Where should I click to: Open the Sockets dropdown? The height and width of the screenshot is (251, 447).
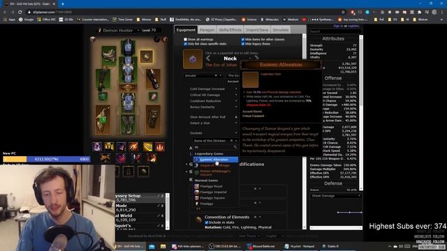click(213, 133)
